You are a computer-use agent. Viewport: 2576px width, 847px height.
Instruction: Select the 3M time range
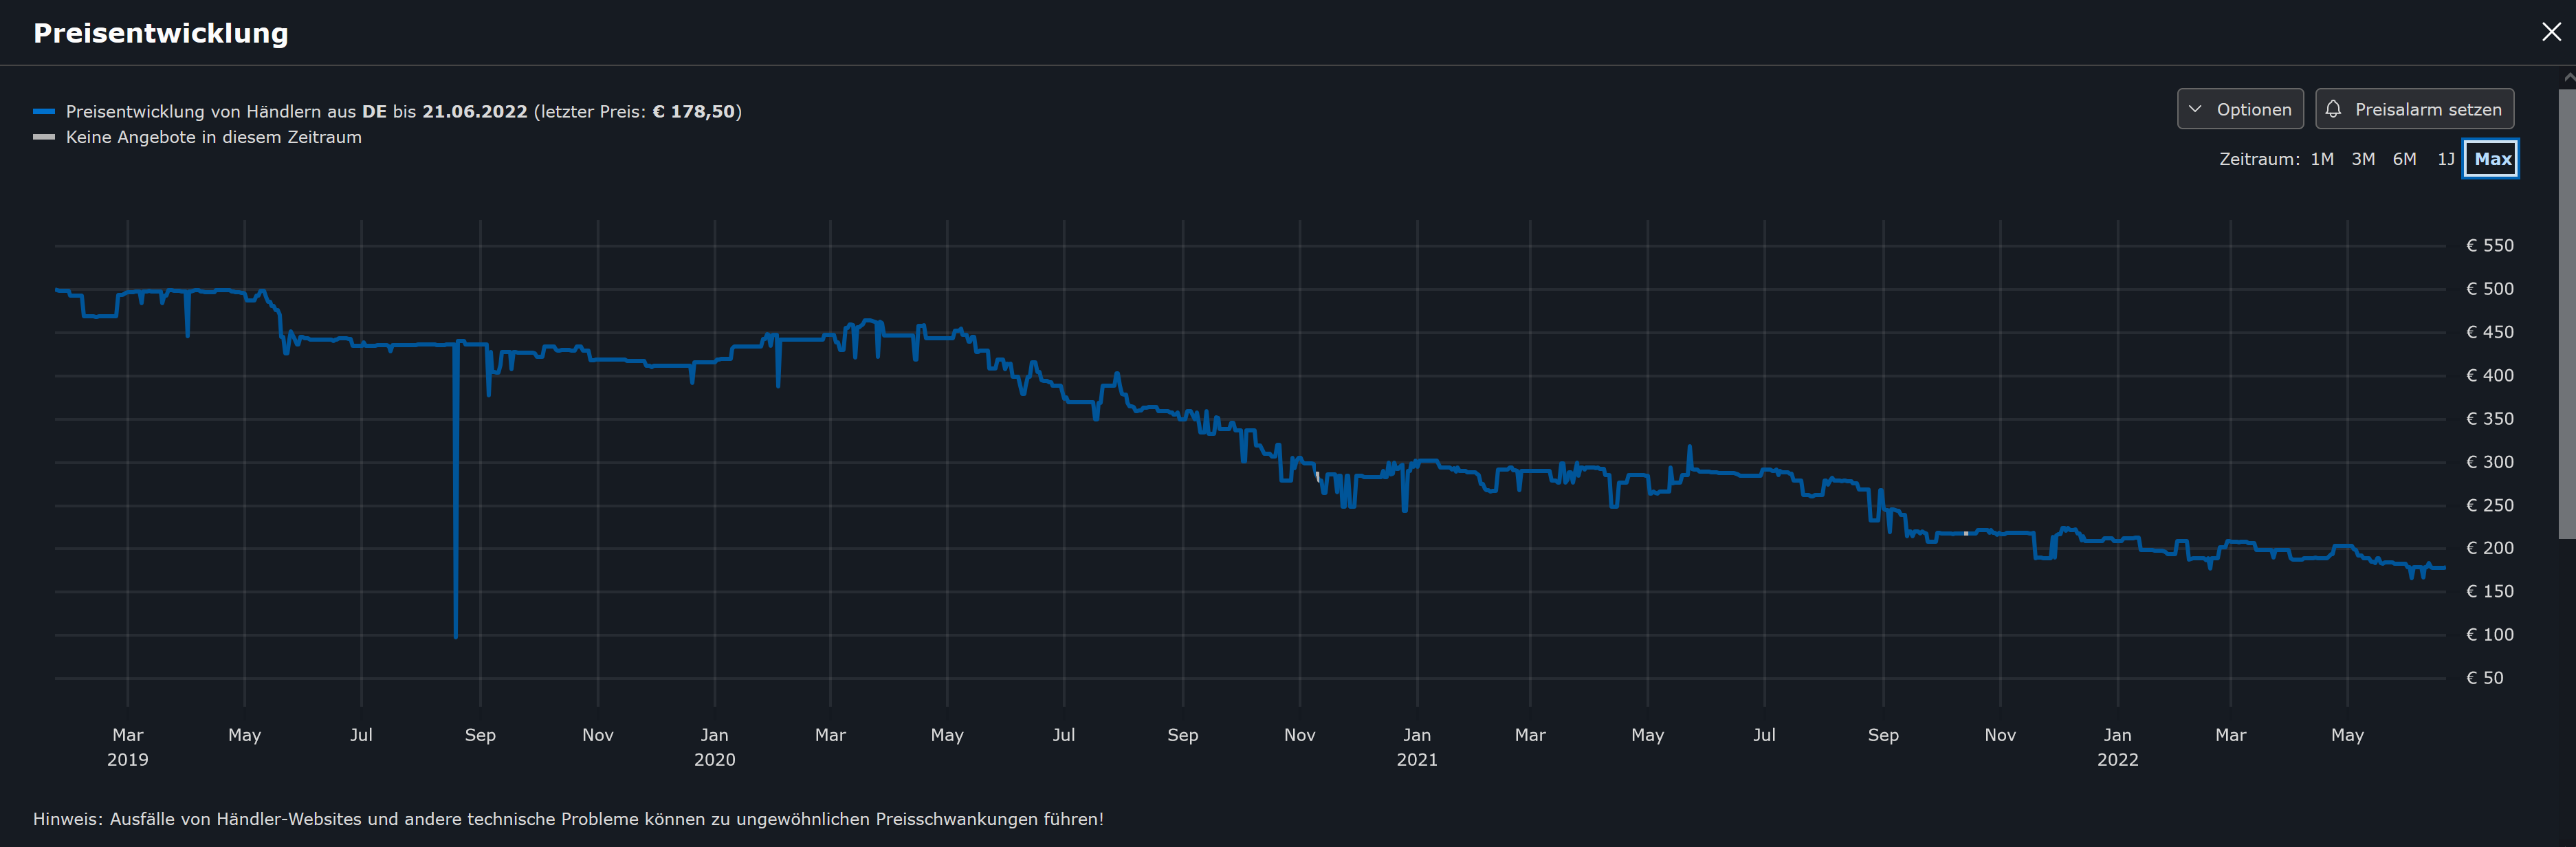tap(2362, 159)
